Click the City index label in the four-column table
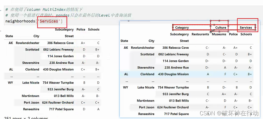 pos(151,41)
